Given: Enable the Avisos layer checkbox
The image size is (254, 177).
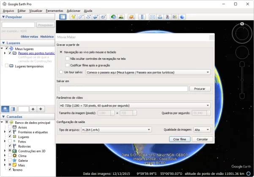Looking at the screenshot, I should (10, 127).
